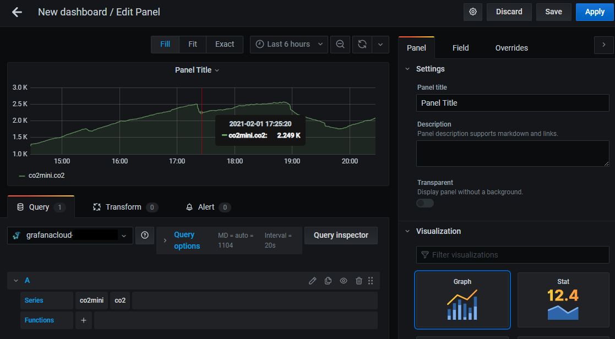Open data source help icon
615x339 pixels.
[x=145, y=235]
